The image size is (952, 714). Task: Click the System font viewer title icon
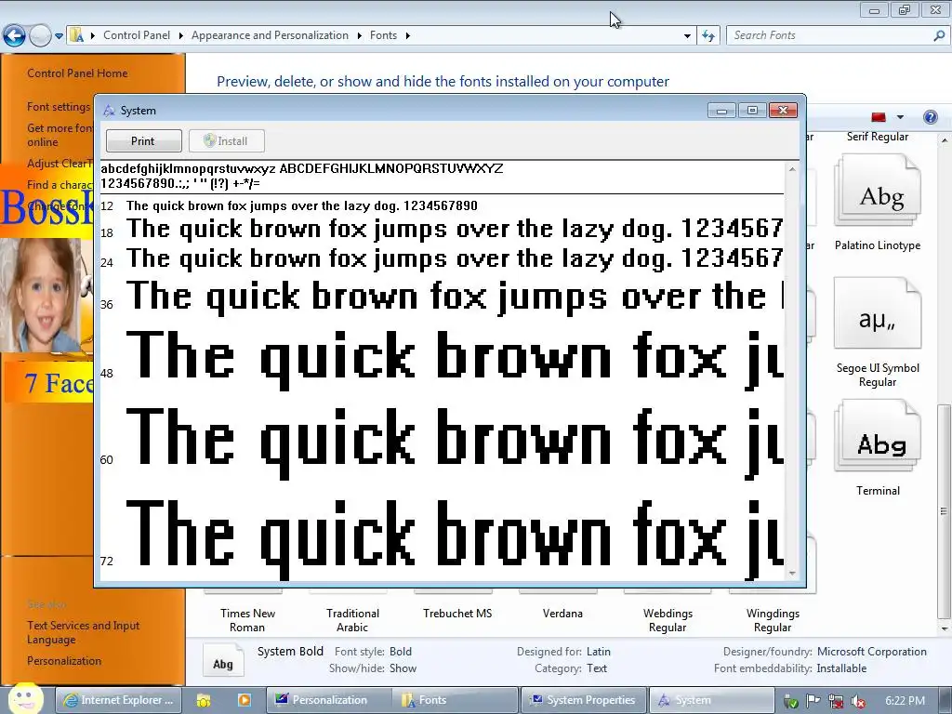[109, 111]
